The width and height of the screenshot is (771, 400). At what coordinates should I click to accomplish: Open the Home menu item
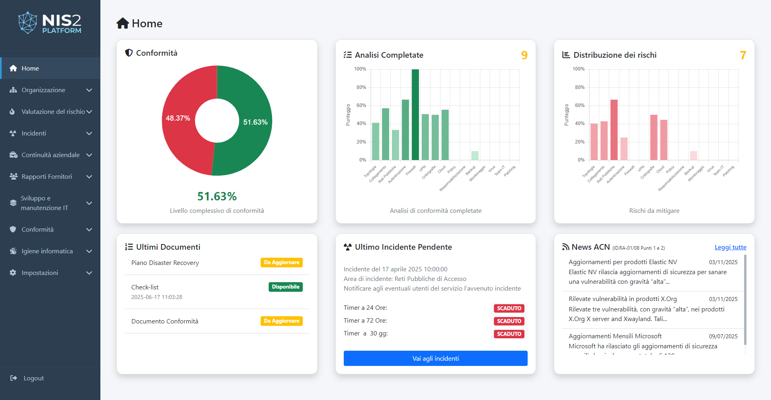30,69
